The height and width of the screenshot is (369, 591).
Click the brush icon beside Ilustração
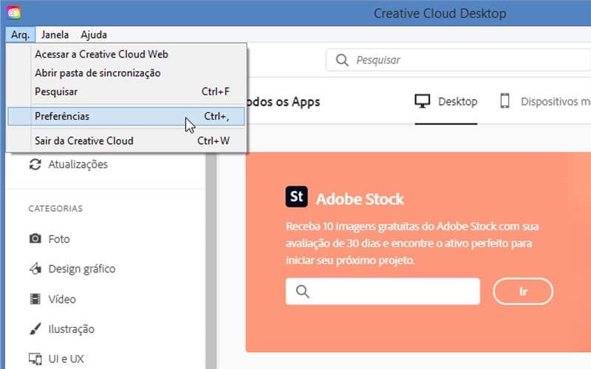pos(35,328)
